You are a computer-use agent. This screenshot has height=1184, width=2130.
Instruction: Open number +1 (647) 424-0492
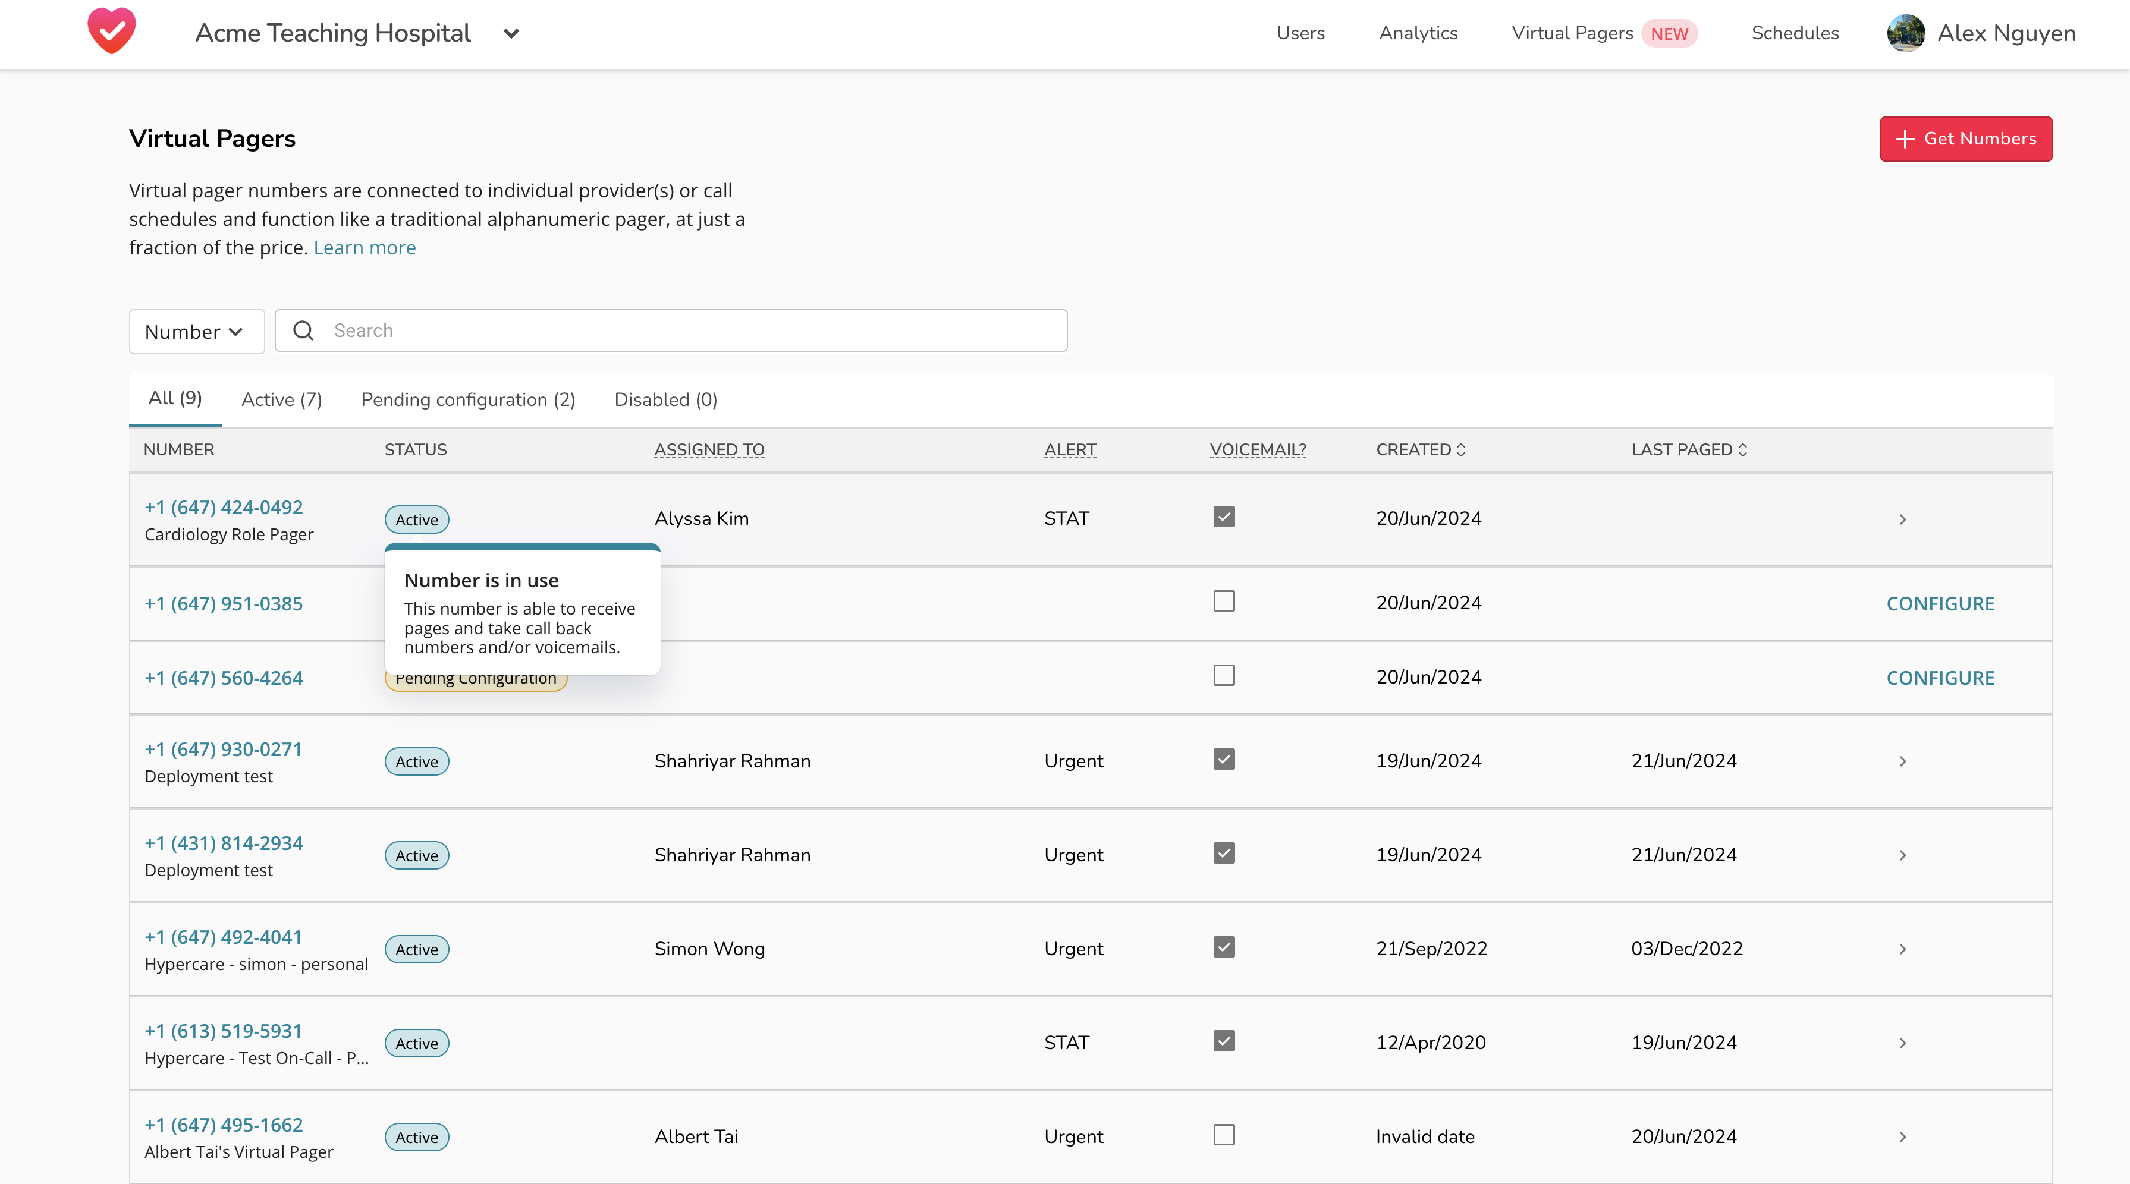223,508
